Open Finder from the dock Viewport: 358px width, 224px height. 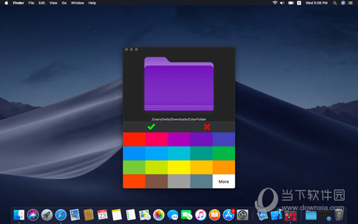tap(19, 215)
